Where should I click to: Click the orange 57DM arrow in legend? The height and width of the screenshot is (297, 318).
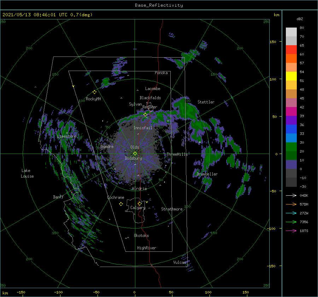pos(291,204)
